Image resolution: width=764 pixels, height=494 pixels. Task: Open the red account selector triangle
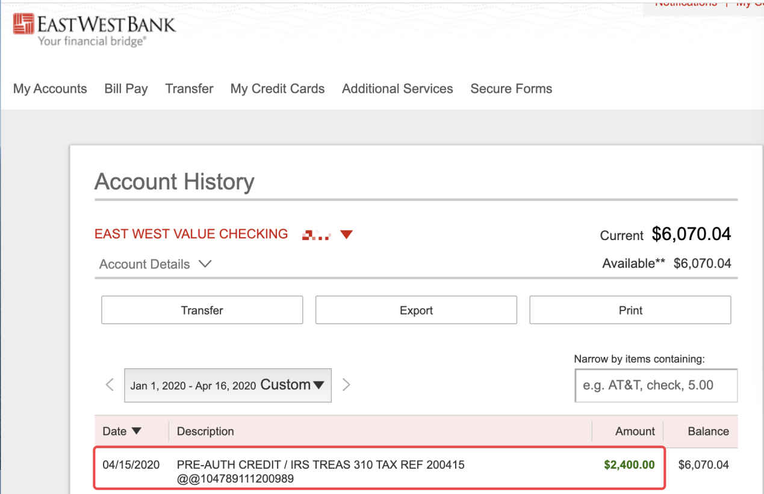[x=346, y=235]
